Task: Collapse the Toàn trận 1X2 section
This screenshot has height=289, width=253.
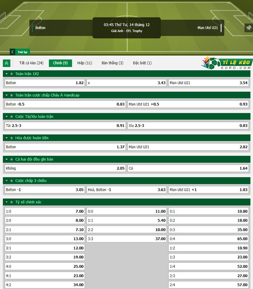Action: click(x=7, y=74)
